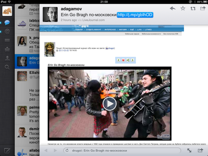The image size is (208, 156).
Task: Play the YouTube video
Action: tap(109, 104)
